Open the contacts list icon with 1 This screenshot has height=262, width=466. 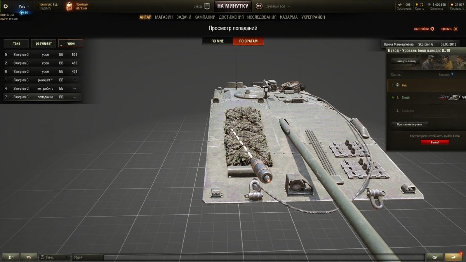pos(10,257)
